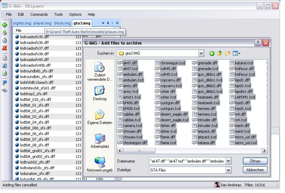Click the Abbrechen button
This screenshot has width=285, height=193.
click(x=255, y=170)
